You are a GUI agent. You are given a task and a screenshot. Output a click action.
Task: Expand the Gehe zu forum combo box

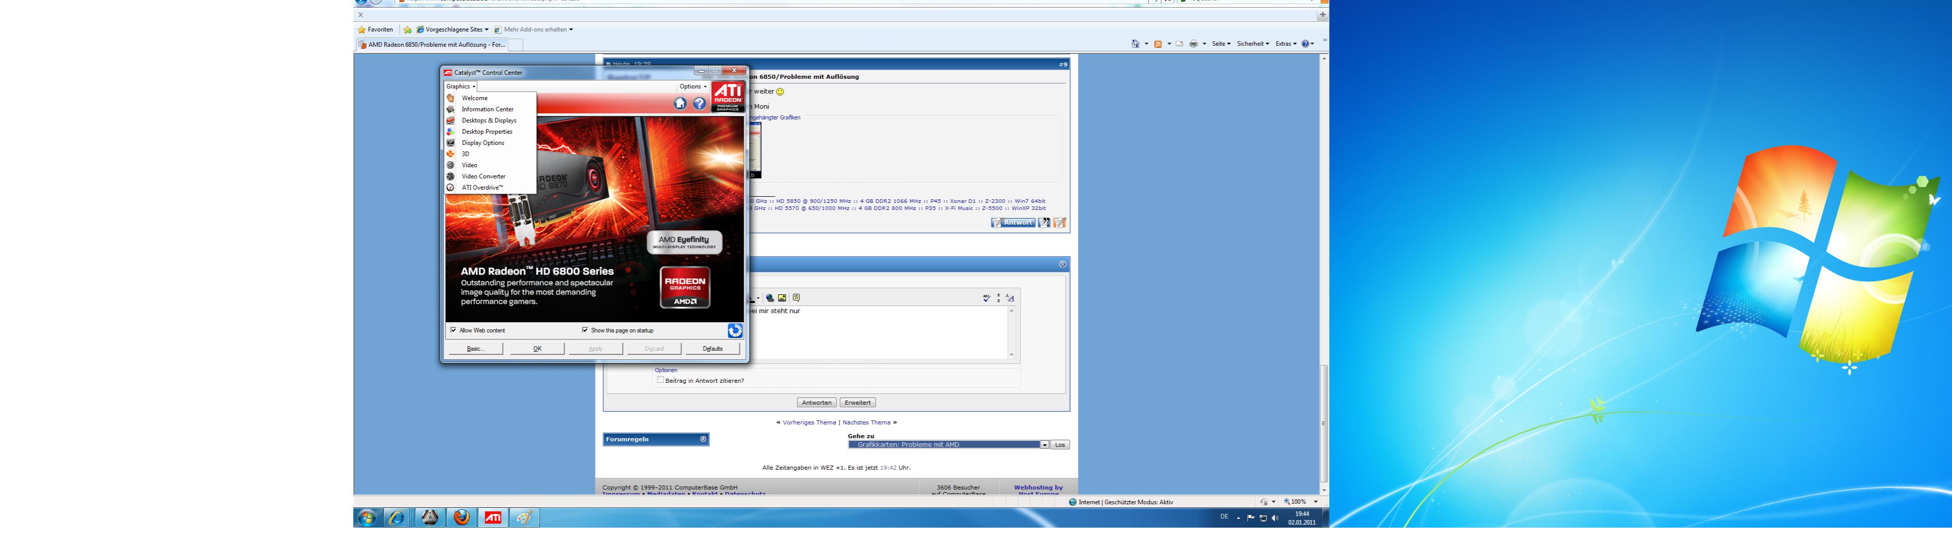(1044, 445)
